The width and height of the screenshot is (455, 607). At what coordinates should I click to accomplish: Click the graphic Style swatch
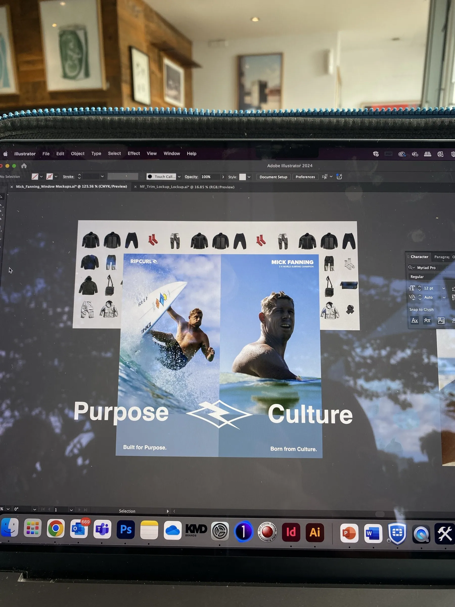pyautogui.click(x=242, y=177)
